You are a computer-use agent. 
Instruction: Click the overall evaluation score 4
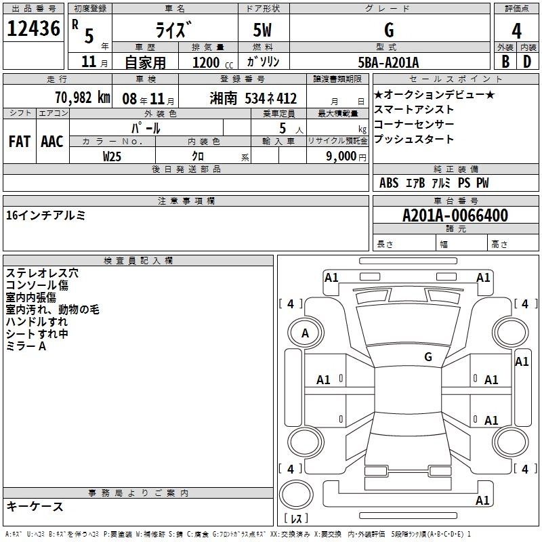pyautogui.click(x=516, y=30)
